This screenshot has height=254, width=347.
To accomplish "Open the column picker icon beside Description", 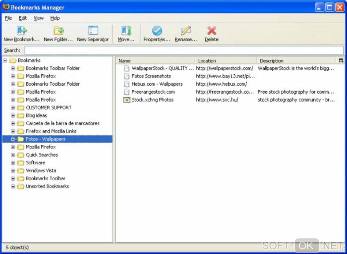I will click(x=341, y=60).
